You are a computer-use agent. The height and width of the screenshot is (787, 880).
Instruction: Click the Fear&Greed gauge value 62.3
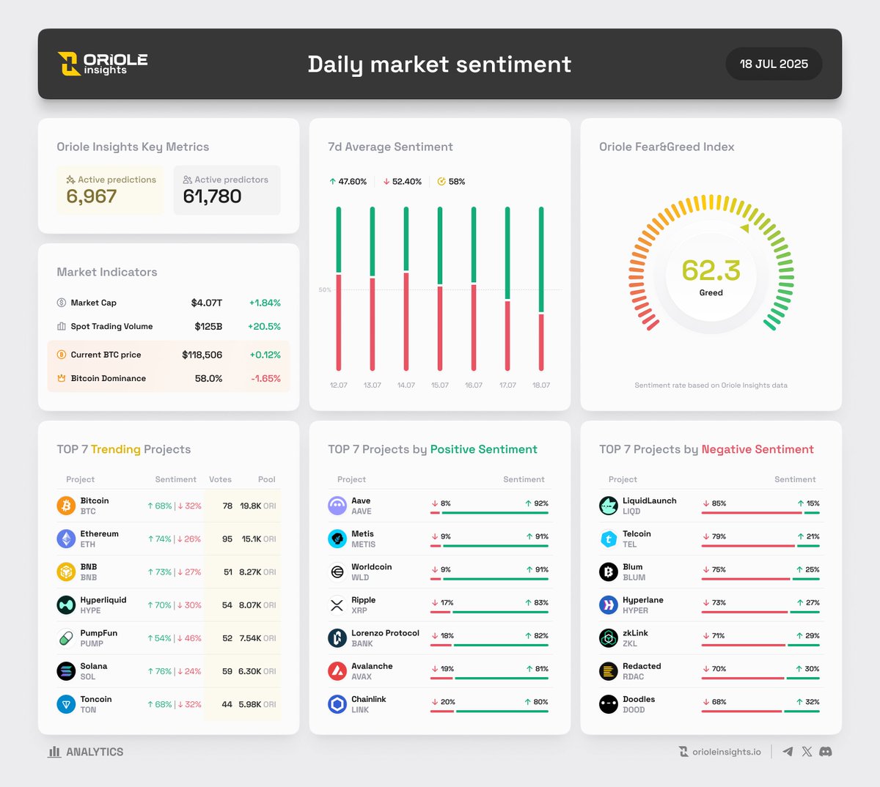[711, 270]
